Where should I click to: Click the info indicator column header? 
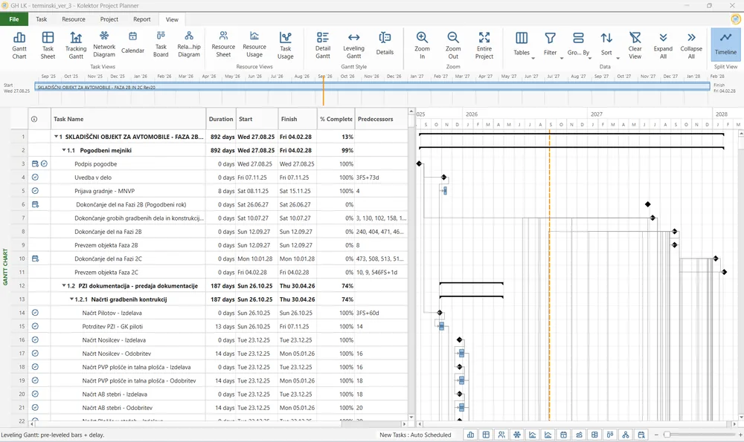coord(34,120)
